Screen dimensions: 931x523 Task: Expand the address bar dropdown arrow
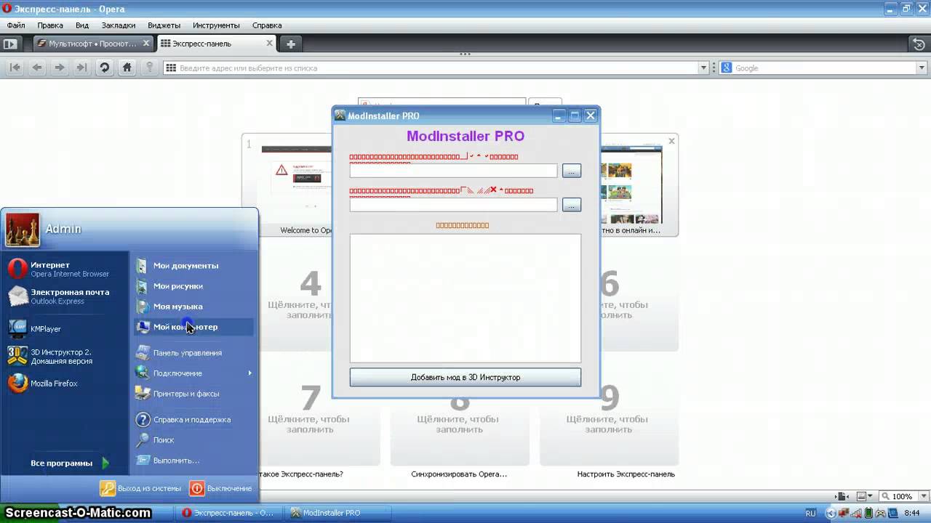(x=703, y=68)
